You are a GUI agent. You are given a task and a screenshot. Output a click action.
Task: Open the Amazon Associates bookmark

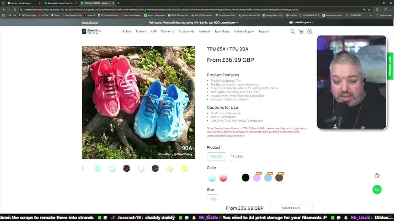[x=333, y=15]
